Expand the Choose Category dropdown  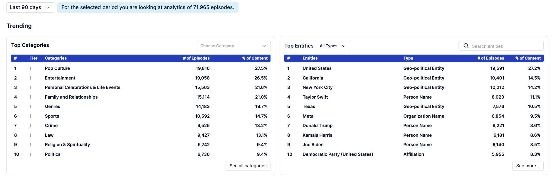(234, 46)
